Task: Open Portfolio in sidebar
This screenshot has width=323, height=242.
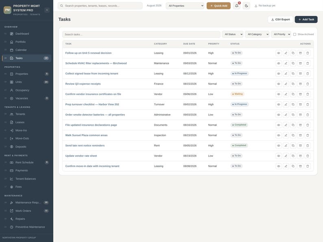Action: (26, 42)
